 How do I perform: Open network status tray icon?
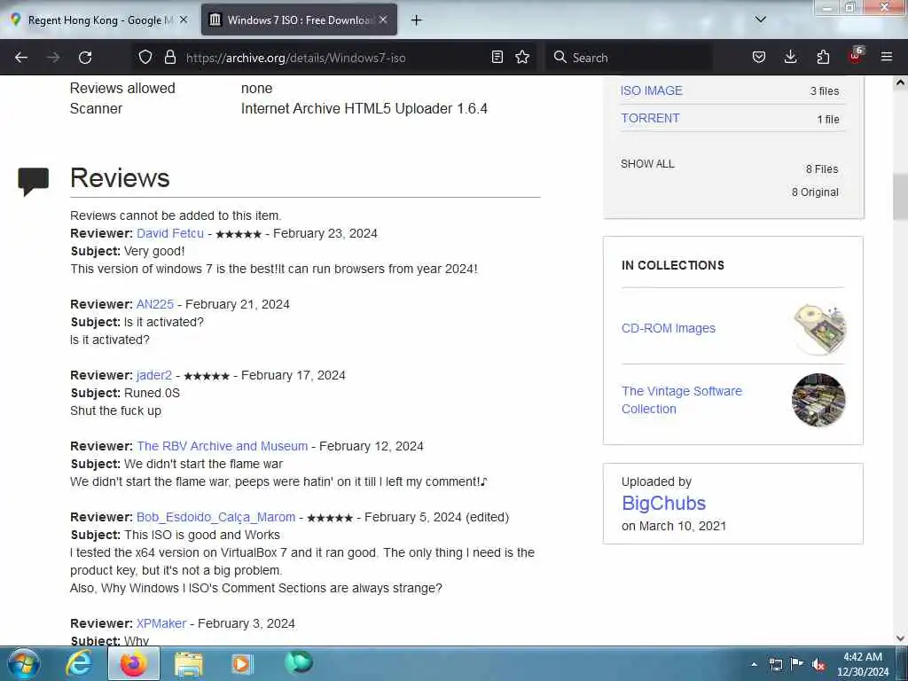pyautogui.click(x=776, y=664)
